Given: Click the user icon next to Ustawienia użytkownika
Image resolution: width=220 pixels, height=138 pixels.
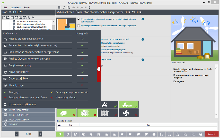Looking at the screenshot, I should point(5,104).
